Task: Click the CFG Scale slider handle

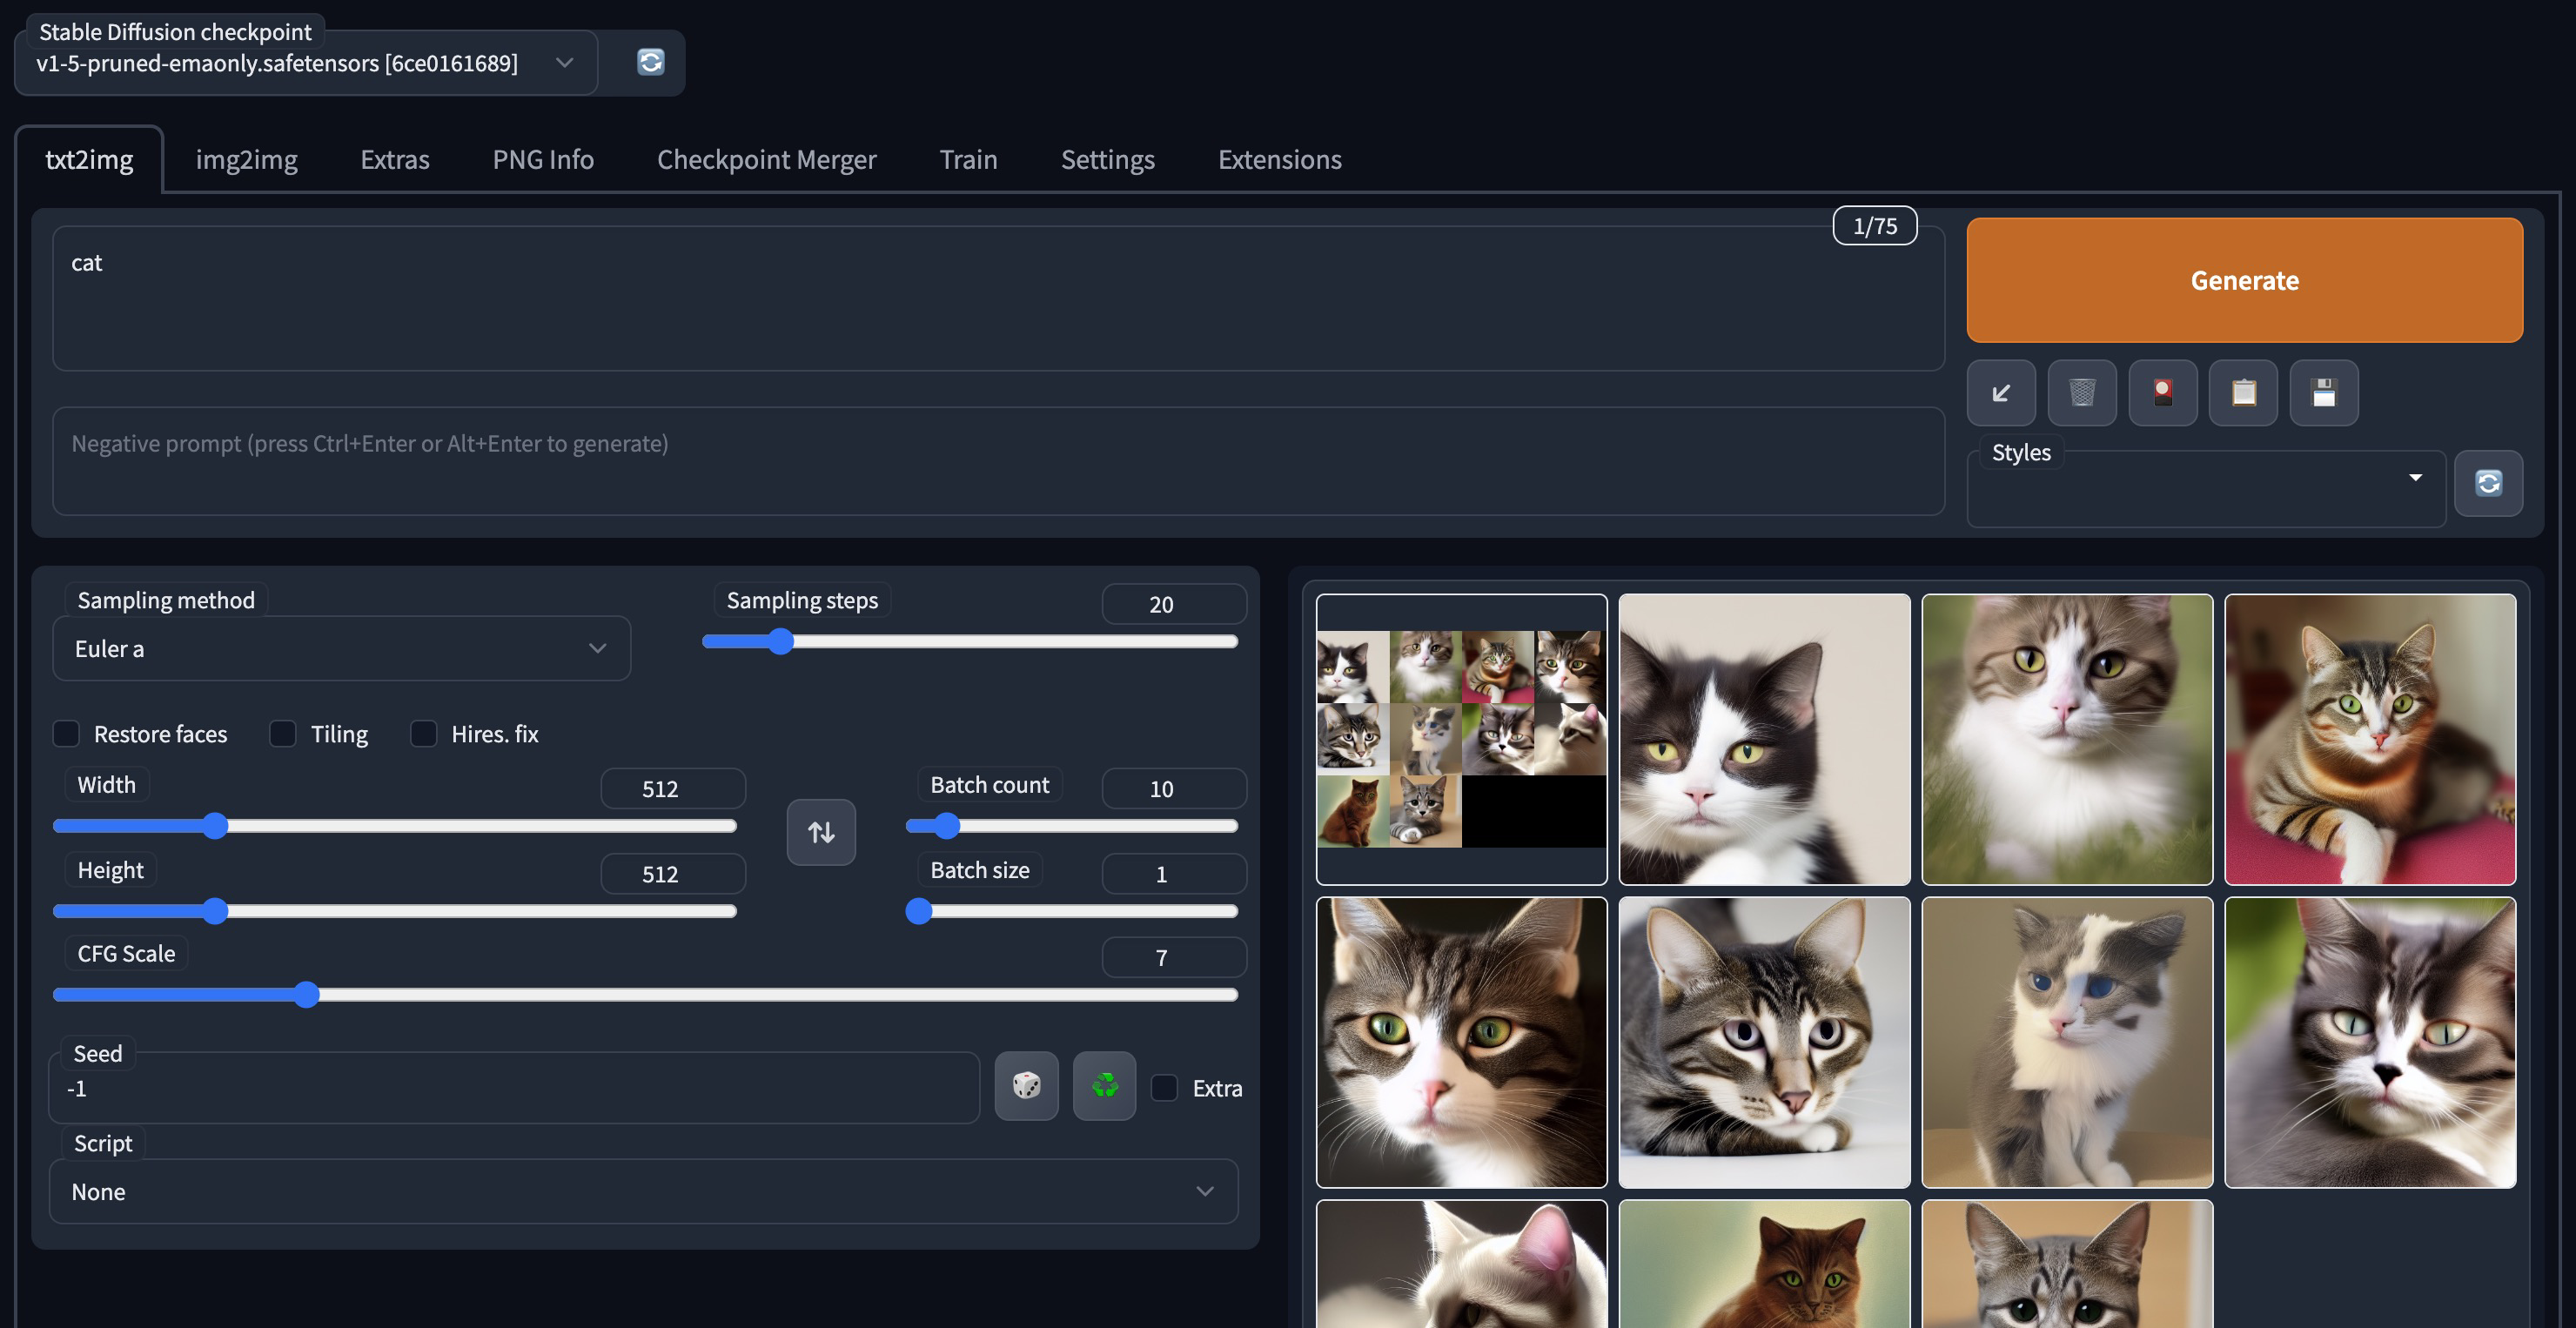Action: click(307, 995)
